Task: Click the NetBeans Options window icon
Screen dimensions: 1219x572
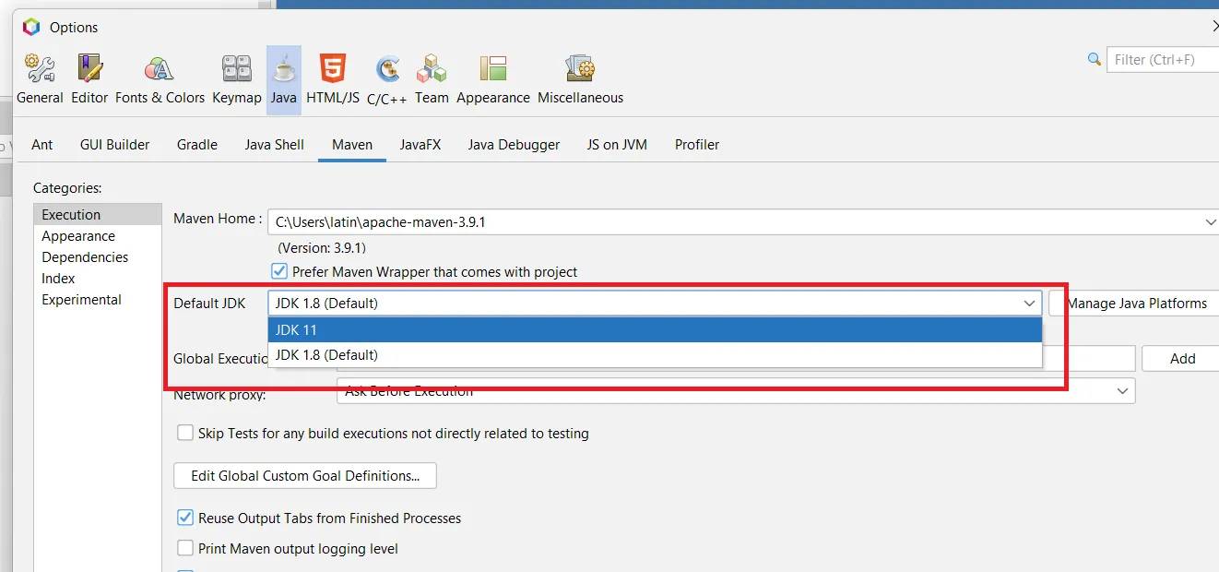Action: click(x=31, y=27)
